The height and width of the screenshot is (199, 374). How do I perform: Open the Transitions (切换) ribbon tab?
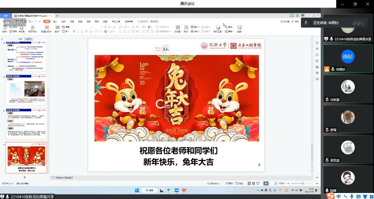coord(72,21)
